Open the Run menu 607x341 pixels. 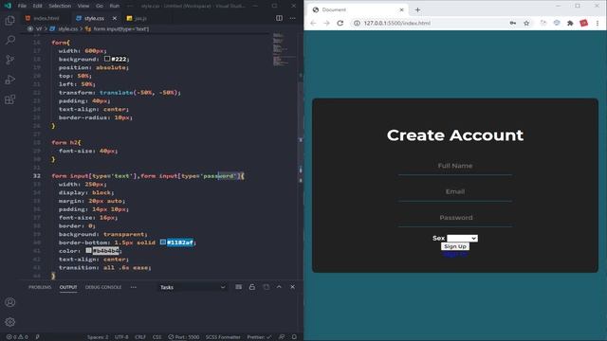[114, 6]
